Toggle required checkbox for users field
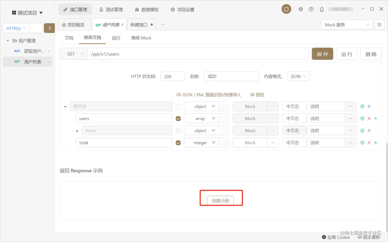The image size is (388, 242). 178,119
